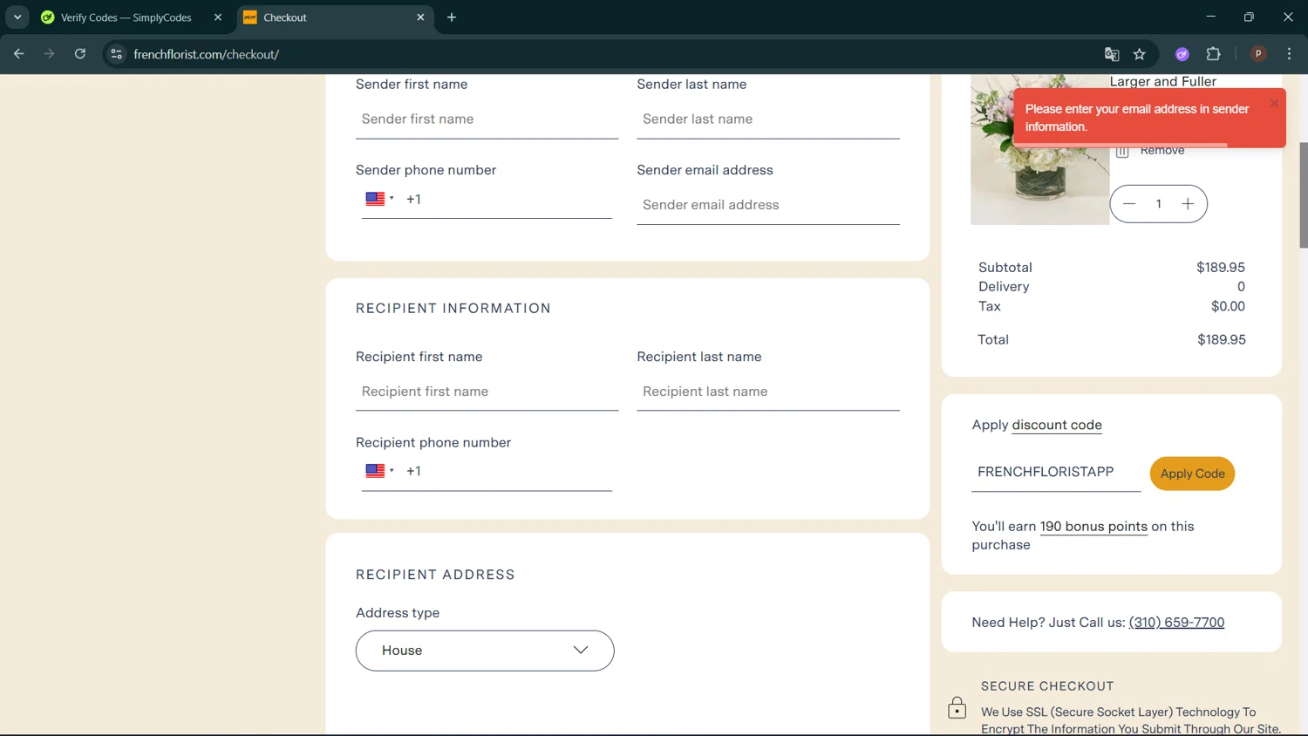Focus the Recipient first name field
Viewport: 1308px width, 736px height.
487,392
